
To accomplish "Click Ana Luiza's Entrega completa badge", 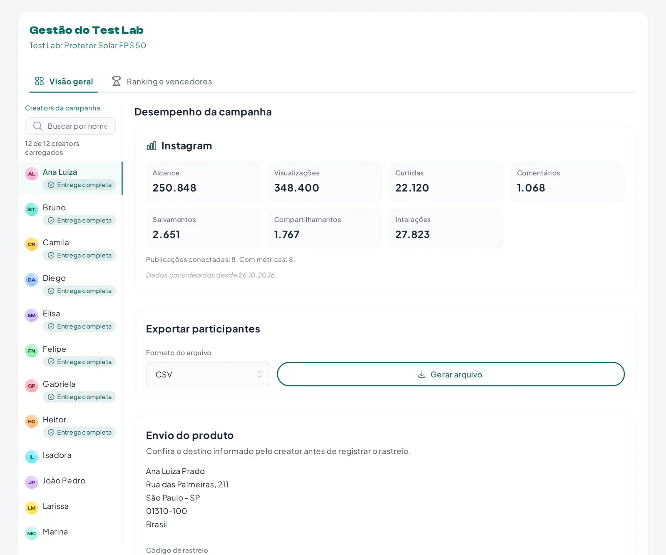I will click(x=80, y=185).
